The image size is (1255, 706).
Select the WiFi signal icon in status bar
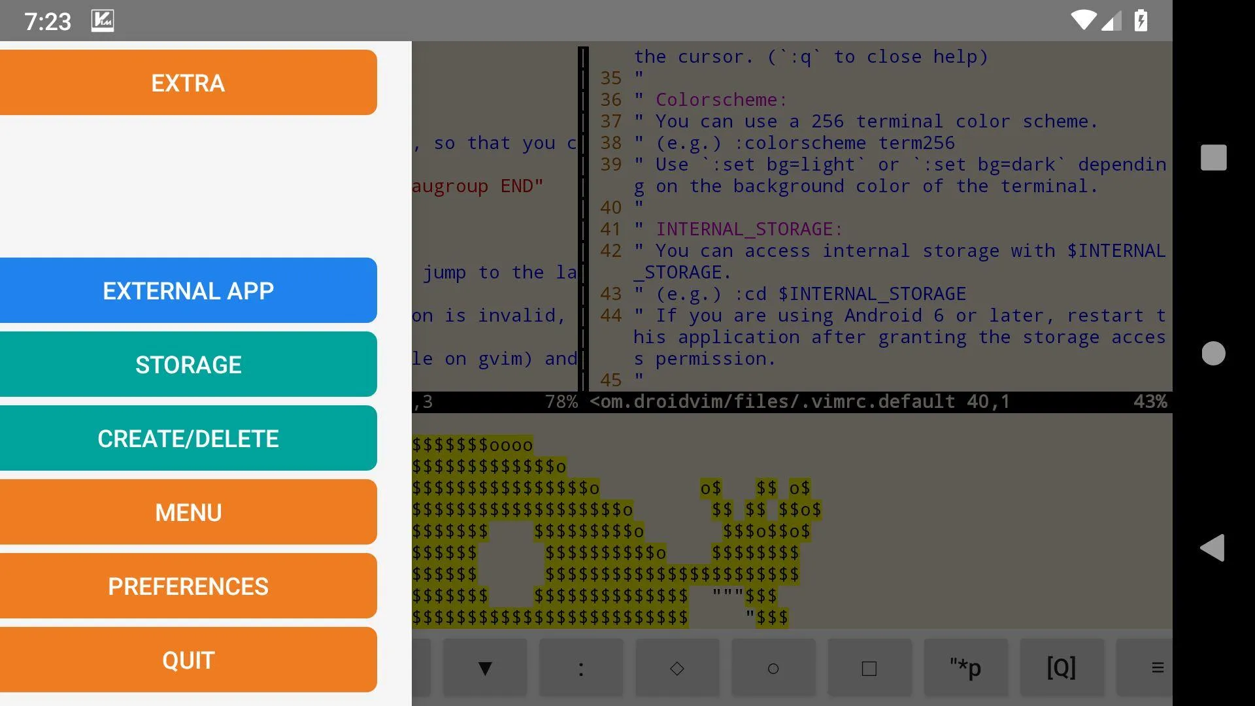[x=1080, y=19]
